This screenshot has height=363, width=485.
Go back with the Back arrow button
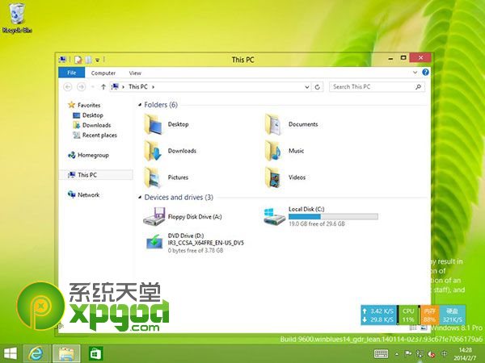point(67,87)
